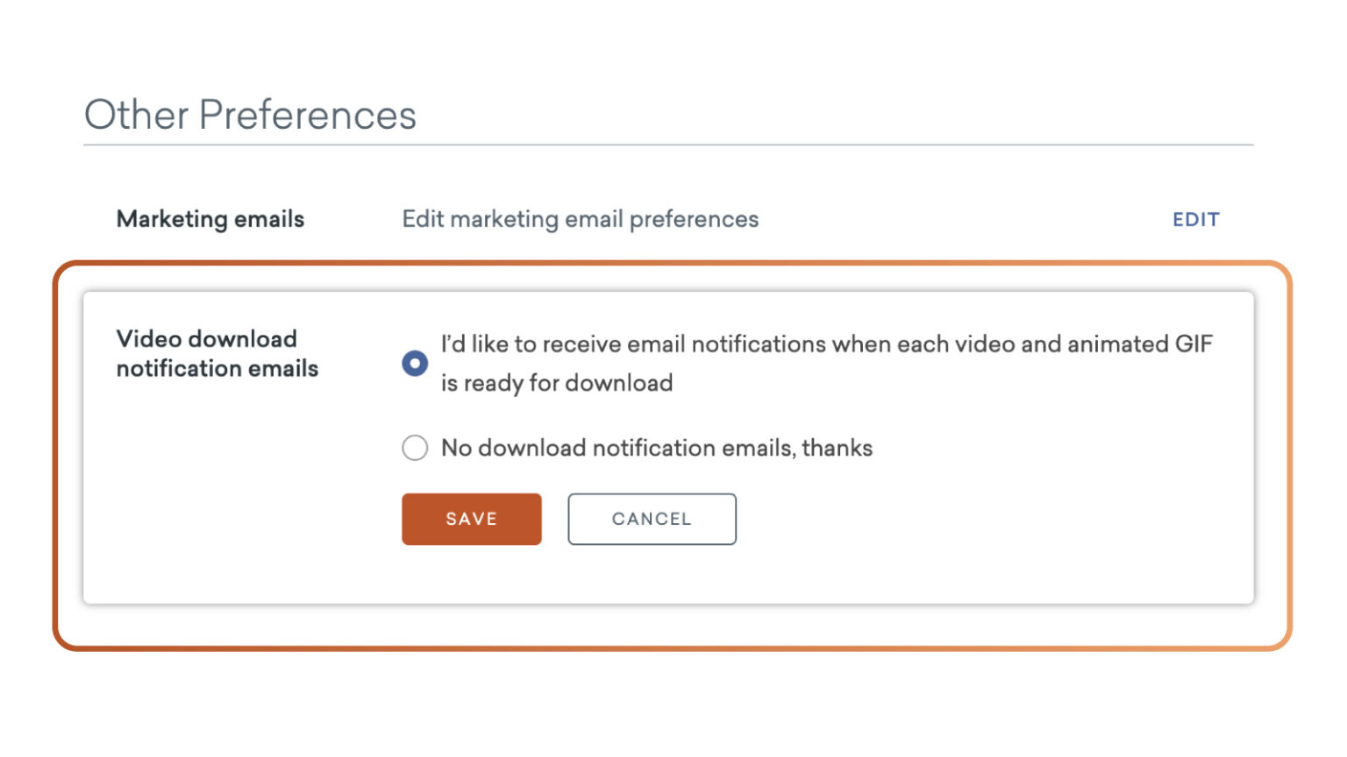Click the "notification emails" second line of the label
The width and height of the screenshot is (1347, 757).
217,369
